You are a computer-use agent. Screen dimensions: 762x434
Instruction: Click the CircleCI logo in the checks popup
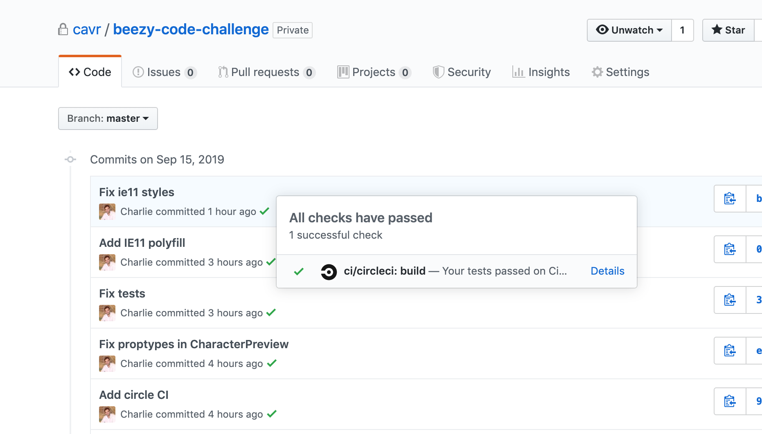tap(329, 271)
